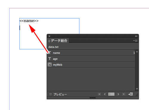This screenshot has height=110, width=149.
Task: Click the text type icon beside age
Action: coord(50,58)
